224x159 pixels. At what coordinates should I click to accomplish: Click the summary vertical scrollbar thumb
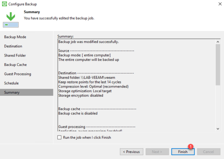[218, 65]
